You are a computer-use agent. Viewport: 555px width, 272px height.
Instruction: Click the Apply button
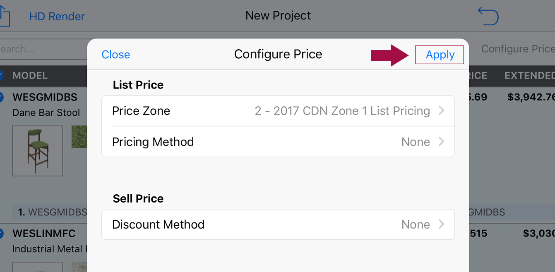click(x=440, y=55)
